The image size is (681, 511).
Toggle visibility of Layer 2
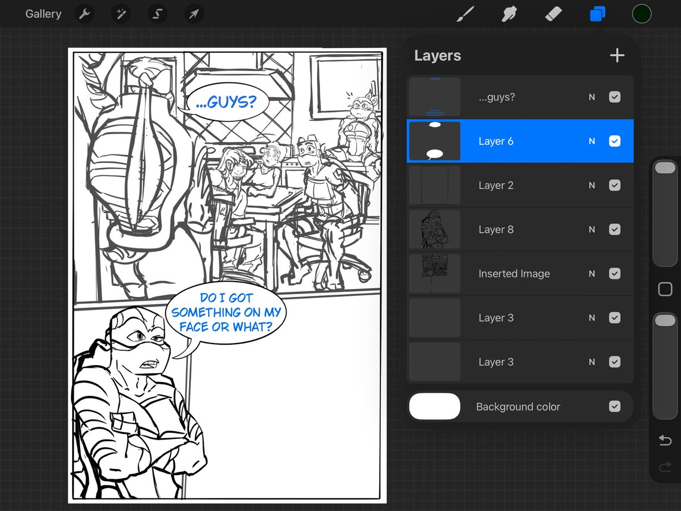click(x=615, y=185)
